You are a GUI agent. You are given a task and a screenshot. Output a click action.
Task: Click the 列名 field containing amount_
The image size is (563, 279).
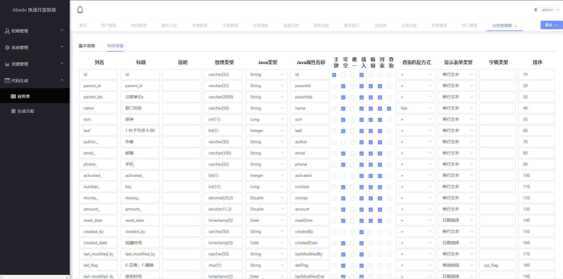(98, 209)
